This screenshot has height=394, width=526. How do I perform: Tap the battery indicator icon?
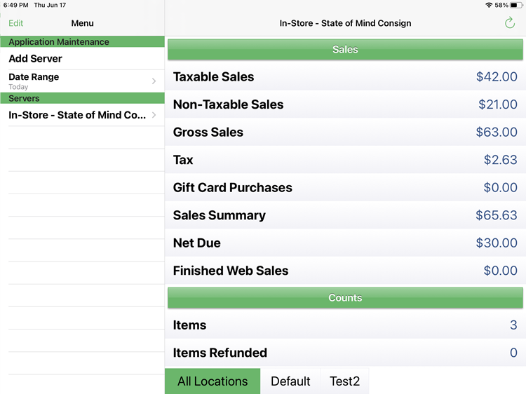point(516,5)
